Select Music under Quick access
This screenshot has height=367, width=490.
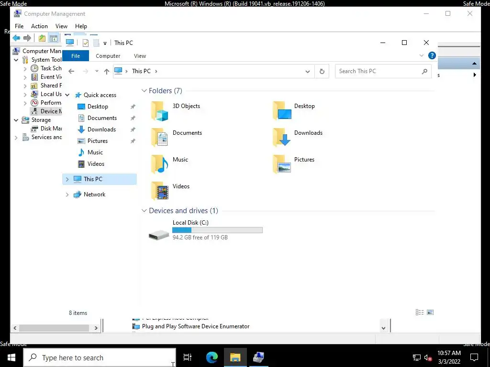pyautogui.click(x=95, y=152)
